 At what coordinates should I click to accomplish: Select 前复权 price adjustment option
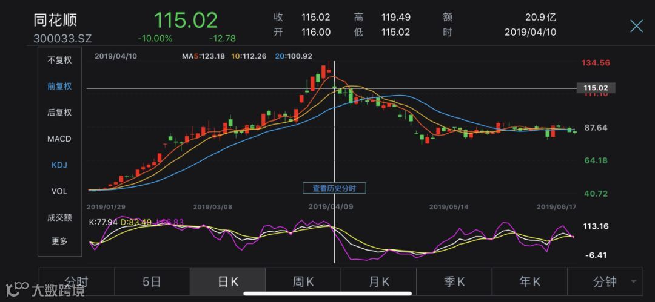coord(59,87)
